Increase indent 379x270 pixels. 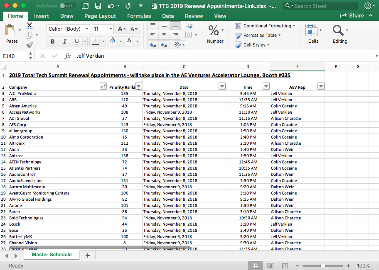click(164, 45)
